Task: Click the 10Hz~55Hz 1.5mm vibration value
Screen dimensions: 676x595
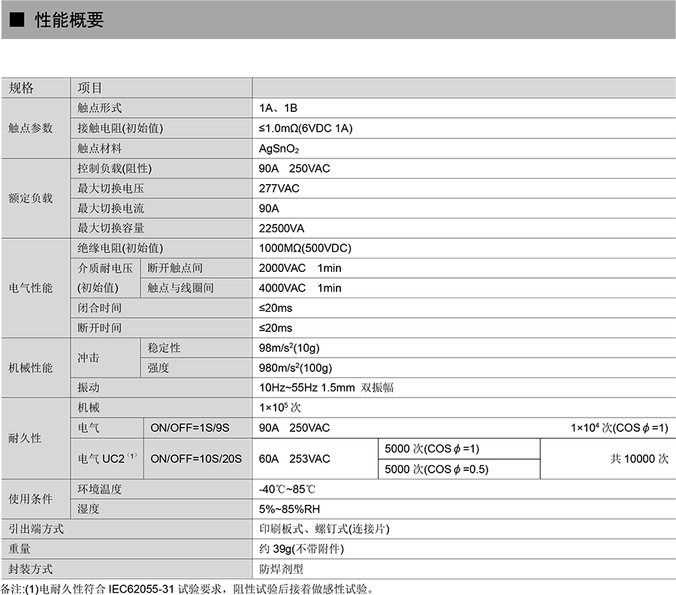Action: pyautogui.click(x=326, y=388)
